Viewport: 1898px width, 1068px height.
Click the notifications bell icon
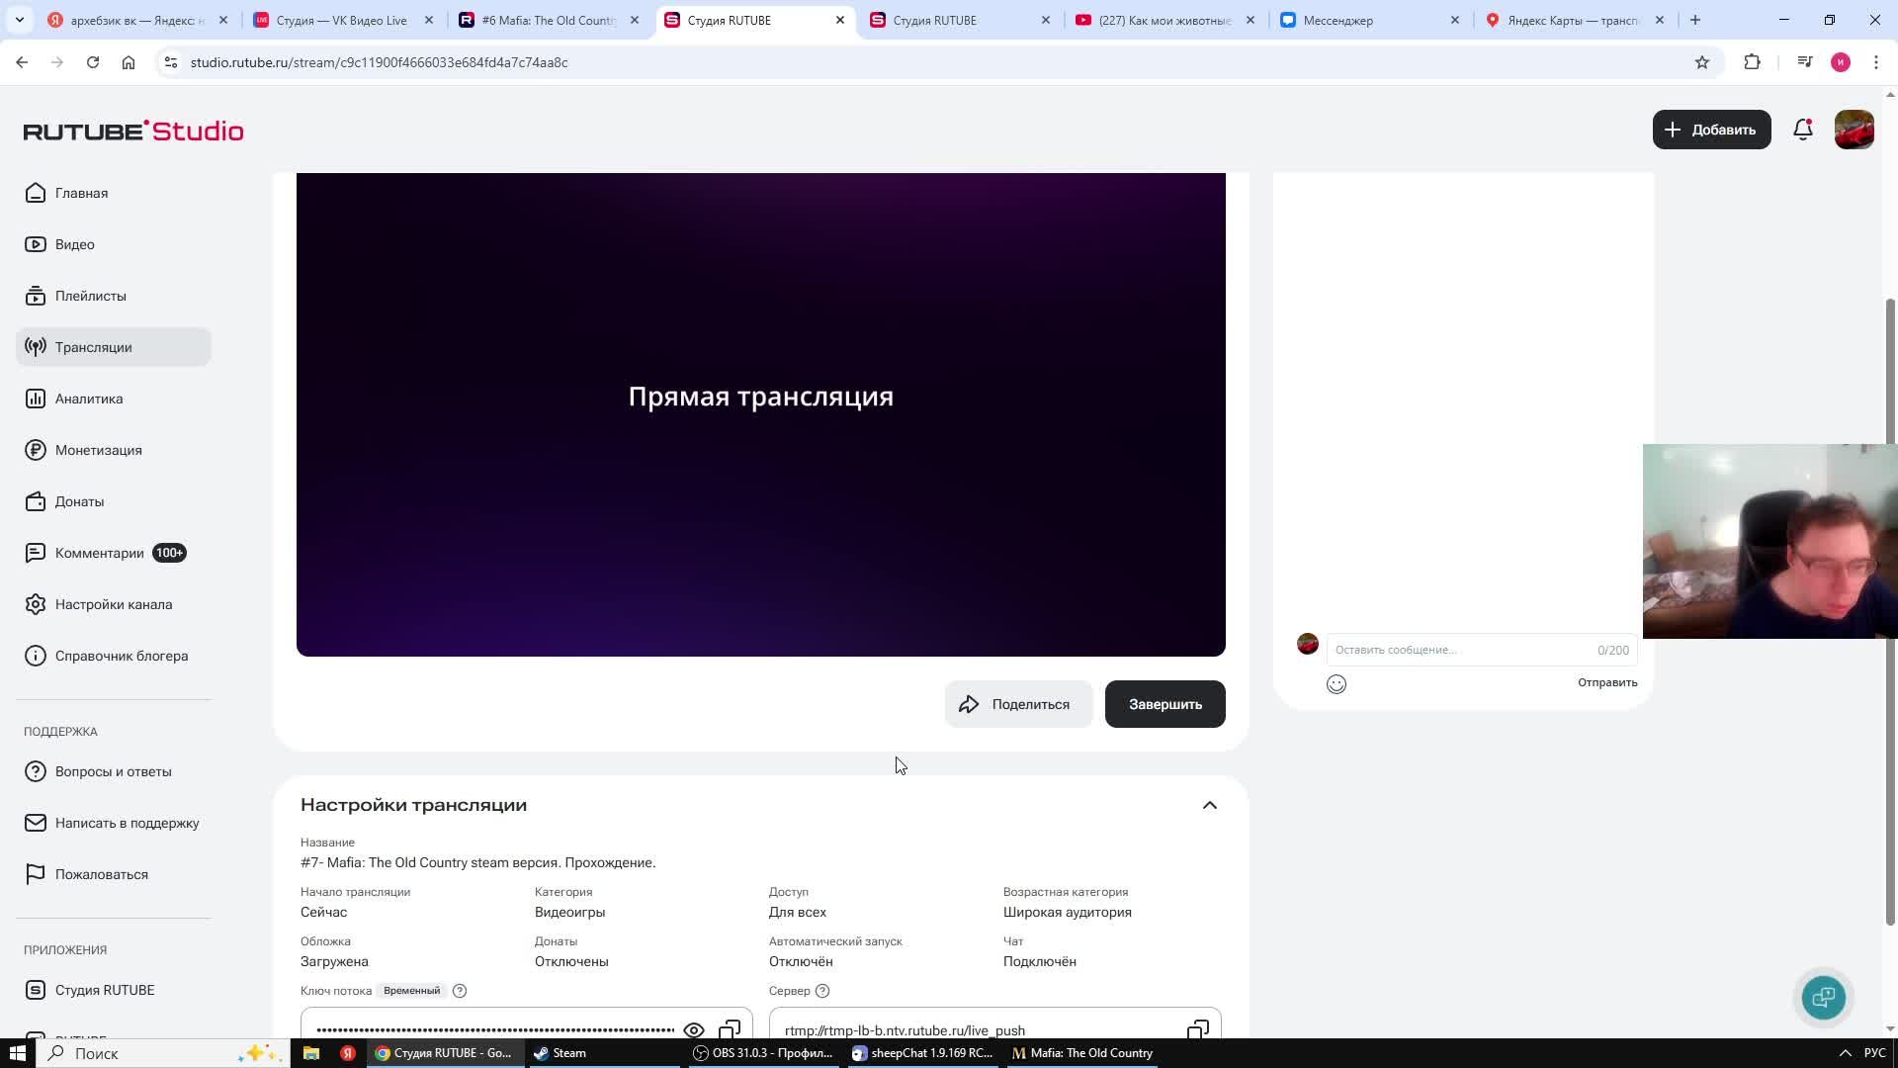click(x=1802, y=130)
